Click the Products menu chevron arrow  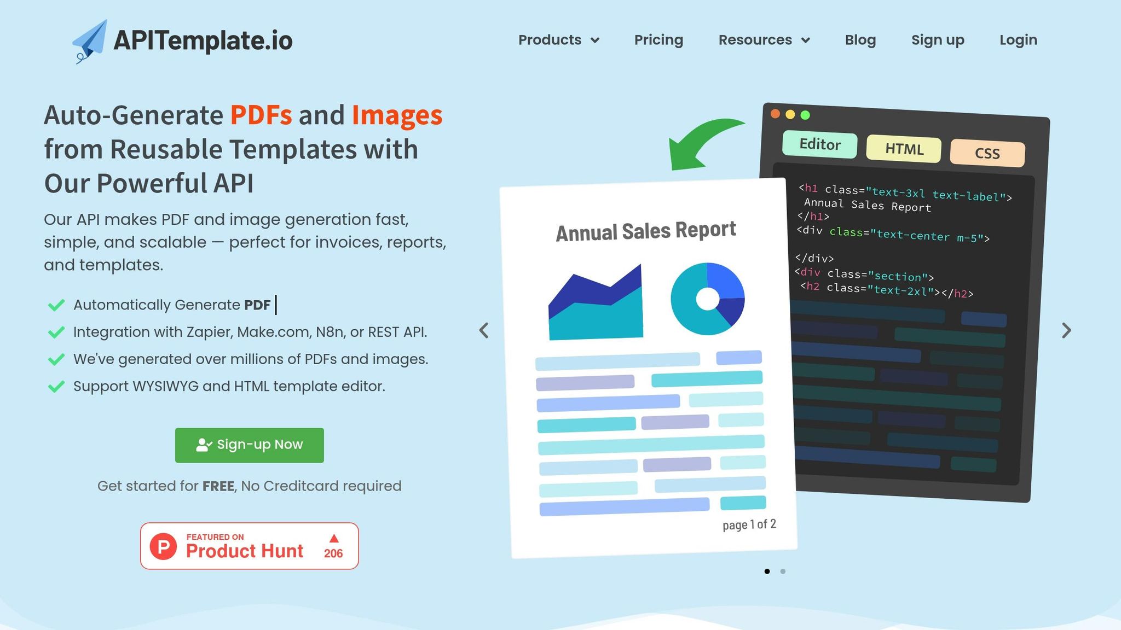[x=595, y=40]
